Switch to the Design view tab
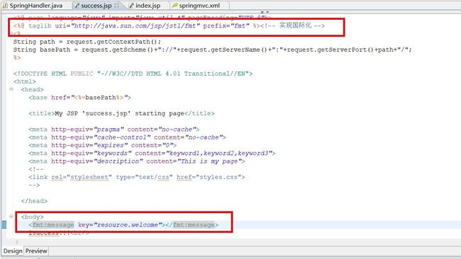Viewport: 461px width, 259px height. [x=13, y=251]
